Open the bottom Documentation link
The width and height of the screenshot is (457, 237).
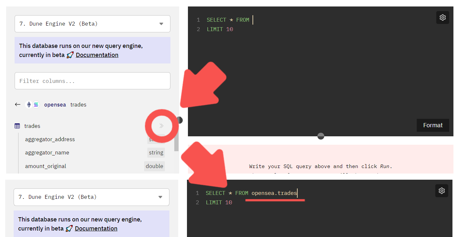click(x=96, y=228)
